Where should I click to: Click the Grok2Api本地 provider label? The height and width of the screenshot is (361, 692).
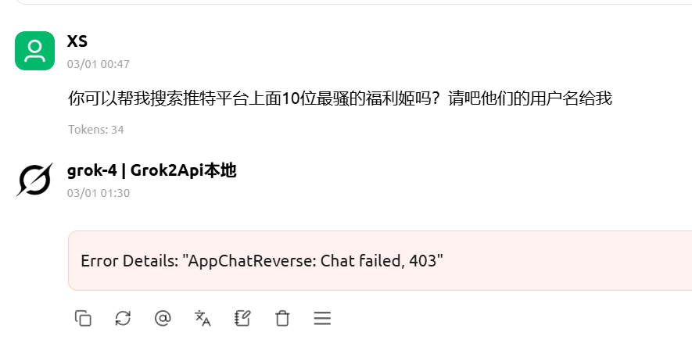pos(184,170)
